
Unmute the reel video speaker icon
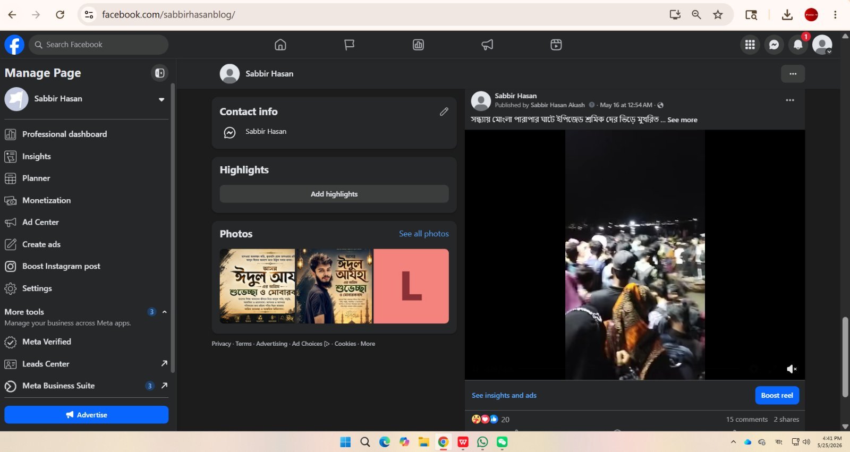tap(792, 369)
